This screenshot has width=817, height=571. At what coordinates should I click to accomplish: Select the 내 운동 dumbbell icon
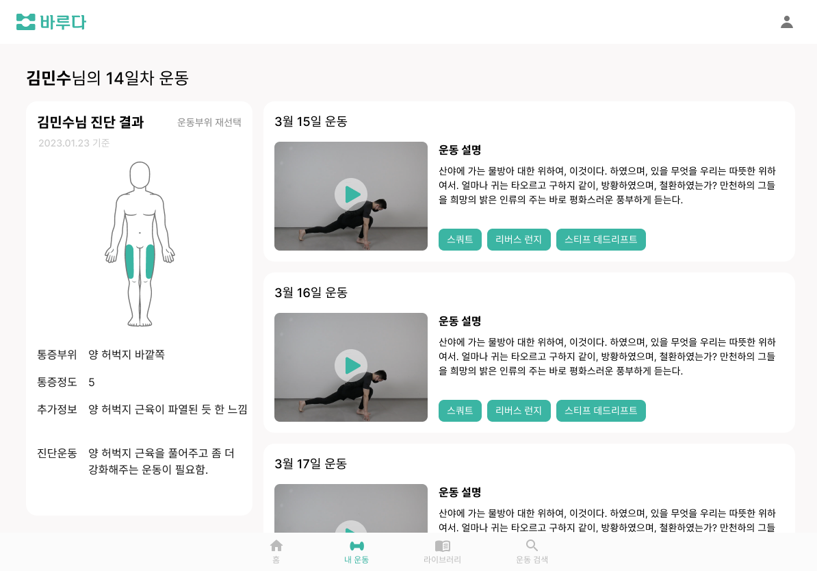[x=356, y=546]
